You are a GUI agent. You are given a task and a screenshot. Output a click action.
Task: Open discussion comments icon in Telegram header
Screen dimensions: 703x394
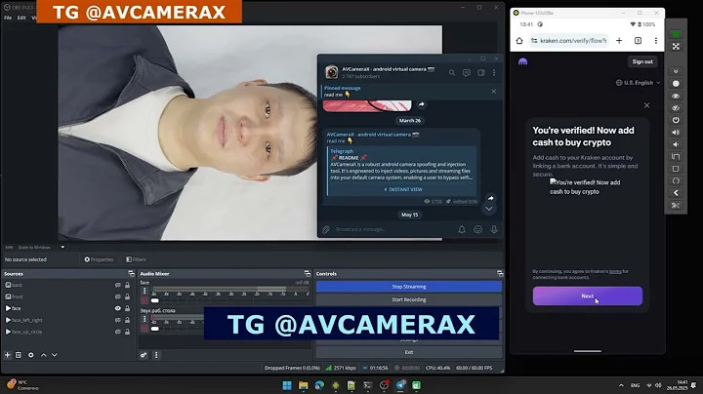(x=467, y=72)
